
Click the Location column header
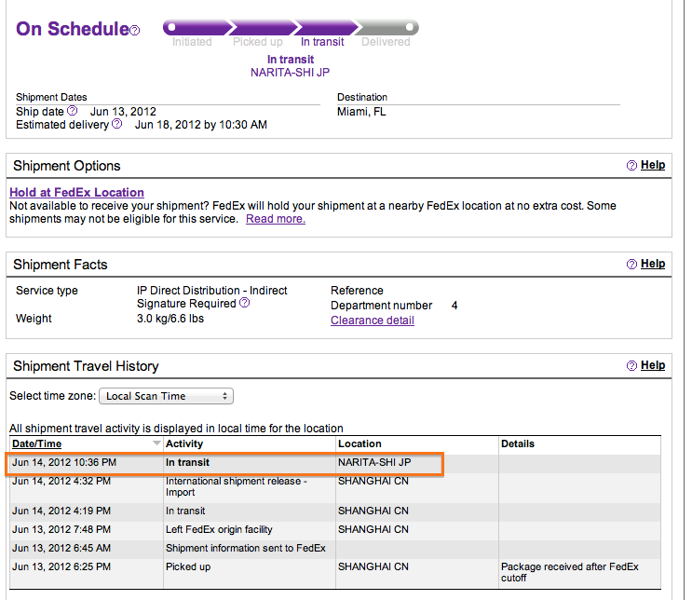[x=360, y=443]
